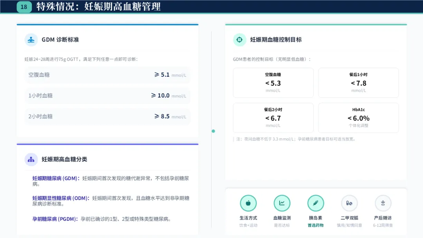423x238 pixels.
Task: Click the 妊娠期显性糖尿病 (ODM) term
Action: [61, 198]
